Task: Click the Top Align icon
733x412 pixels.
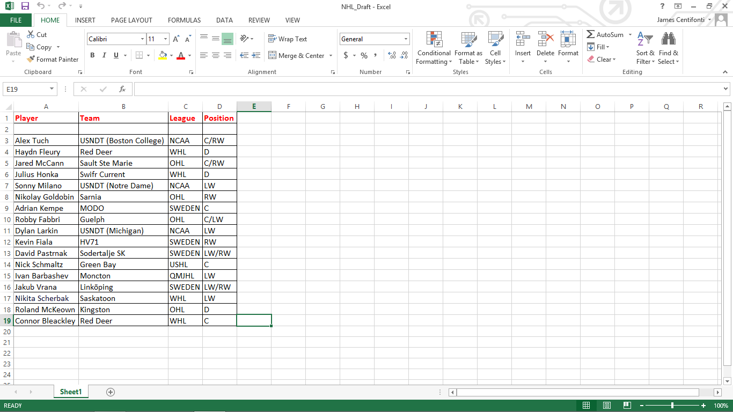Action: click(204, 39)
